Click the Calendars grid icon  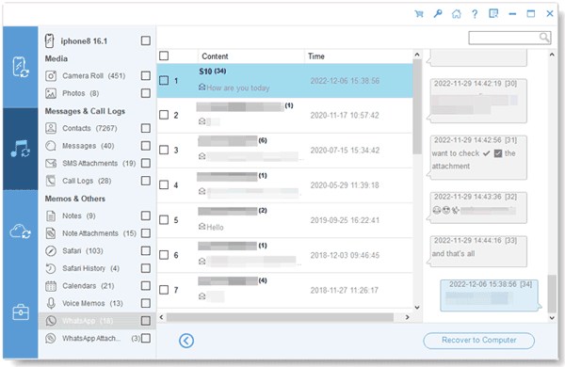(51, 286)
